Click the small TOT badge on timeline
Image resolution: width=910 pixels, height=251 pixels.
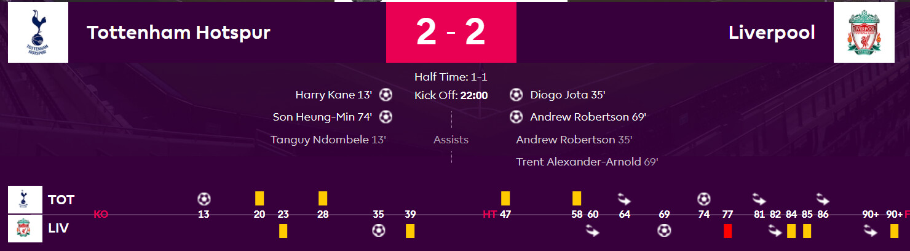25,199
